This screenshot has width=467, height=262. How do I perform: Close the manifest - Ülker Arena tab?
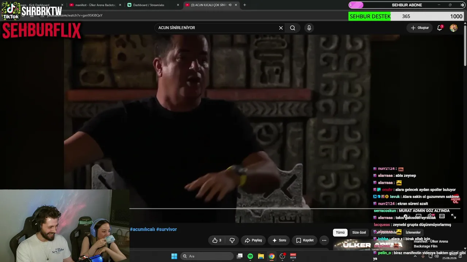(x=120, y=5)
